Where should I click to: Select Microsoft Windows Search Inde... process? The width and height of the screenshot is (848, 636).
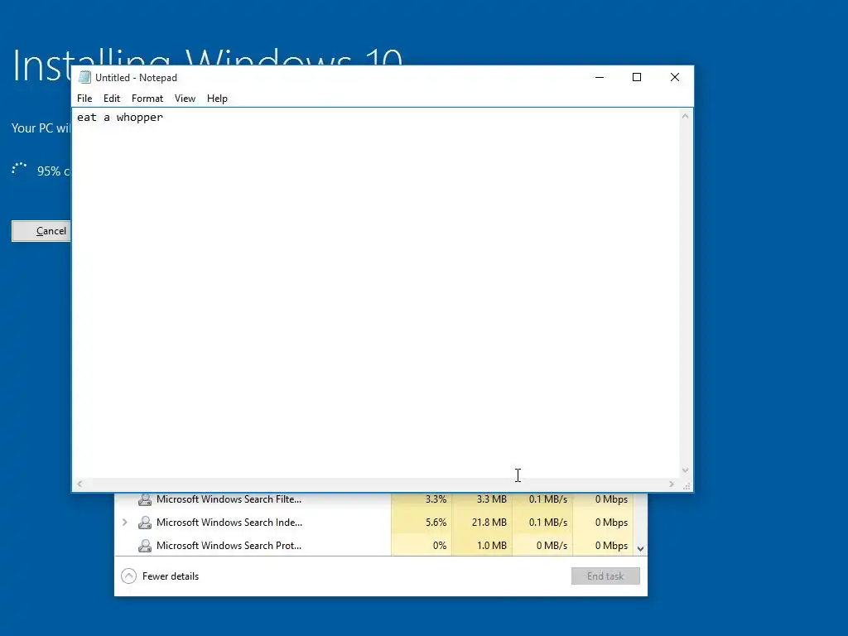pos(229,523)
